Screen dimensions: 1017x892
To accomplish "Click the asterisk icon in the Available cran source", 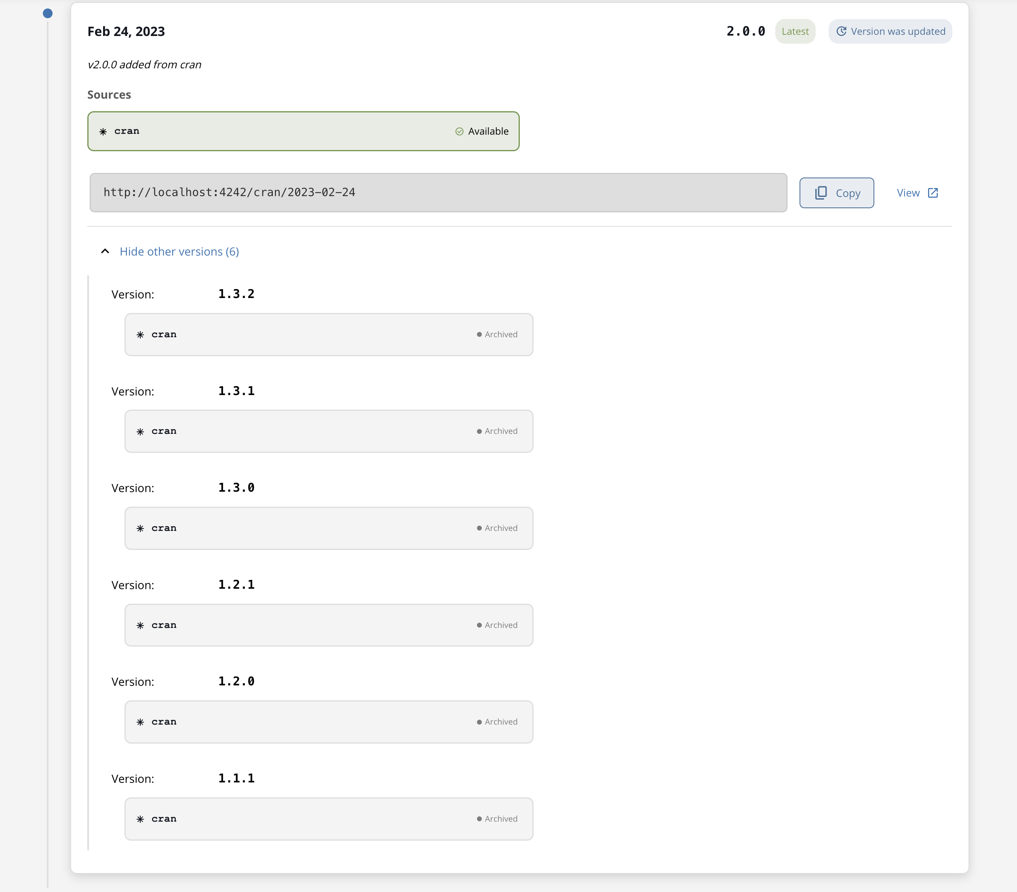I will [x=103, y=131].
